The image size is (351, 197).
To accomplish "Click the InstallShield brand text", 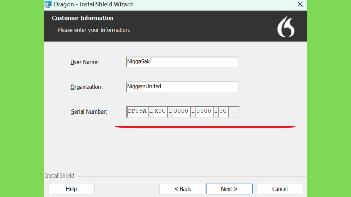I will tap(60, 175).
